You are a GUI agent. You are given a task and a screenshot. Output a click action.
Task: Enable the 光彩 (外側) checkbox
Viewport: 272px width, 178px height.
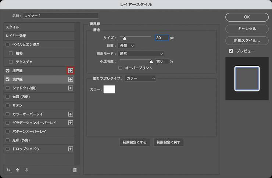tap(7, 140)
